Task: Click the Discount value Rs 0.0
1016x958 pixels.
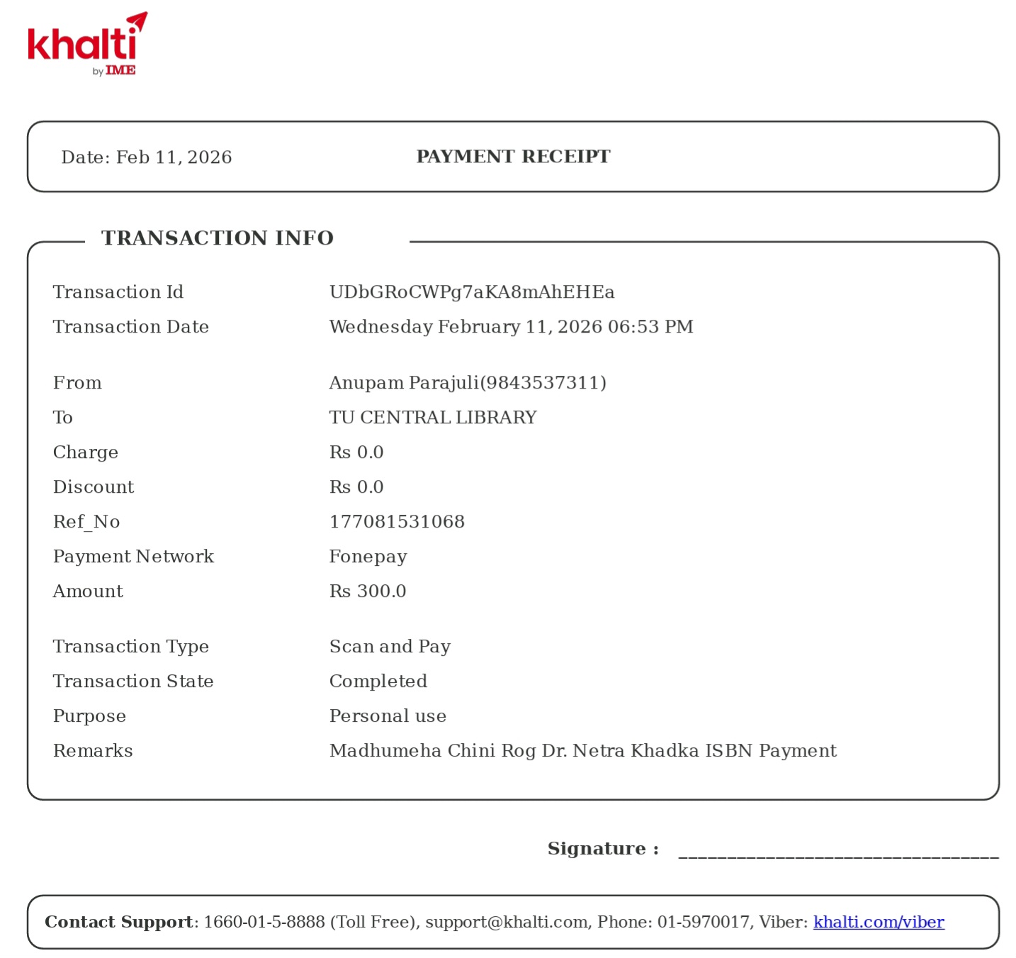Action: (x=356, y=487)
